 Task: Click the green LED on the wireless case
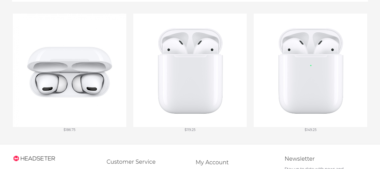[311, 66]
